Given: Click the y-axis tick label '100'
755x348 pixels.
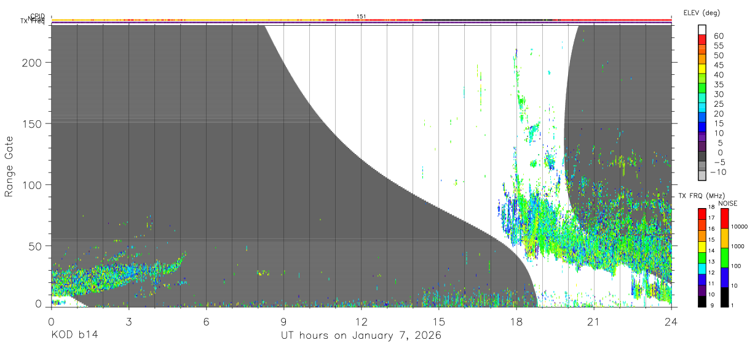Looking at the screenshot, I should 33,185.
